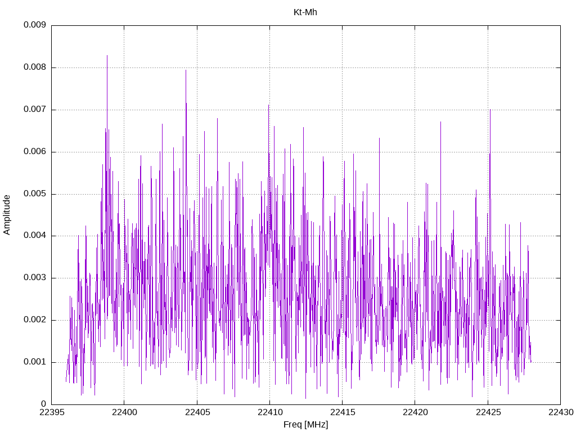Click the y-axis tick value 0.008
Image resolution: width=576 pixels, height=432 pixels.
pyautogui.click(x=35, y=67)
